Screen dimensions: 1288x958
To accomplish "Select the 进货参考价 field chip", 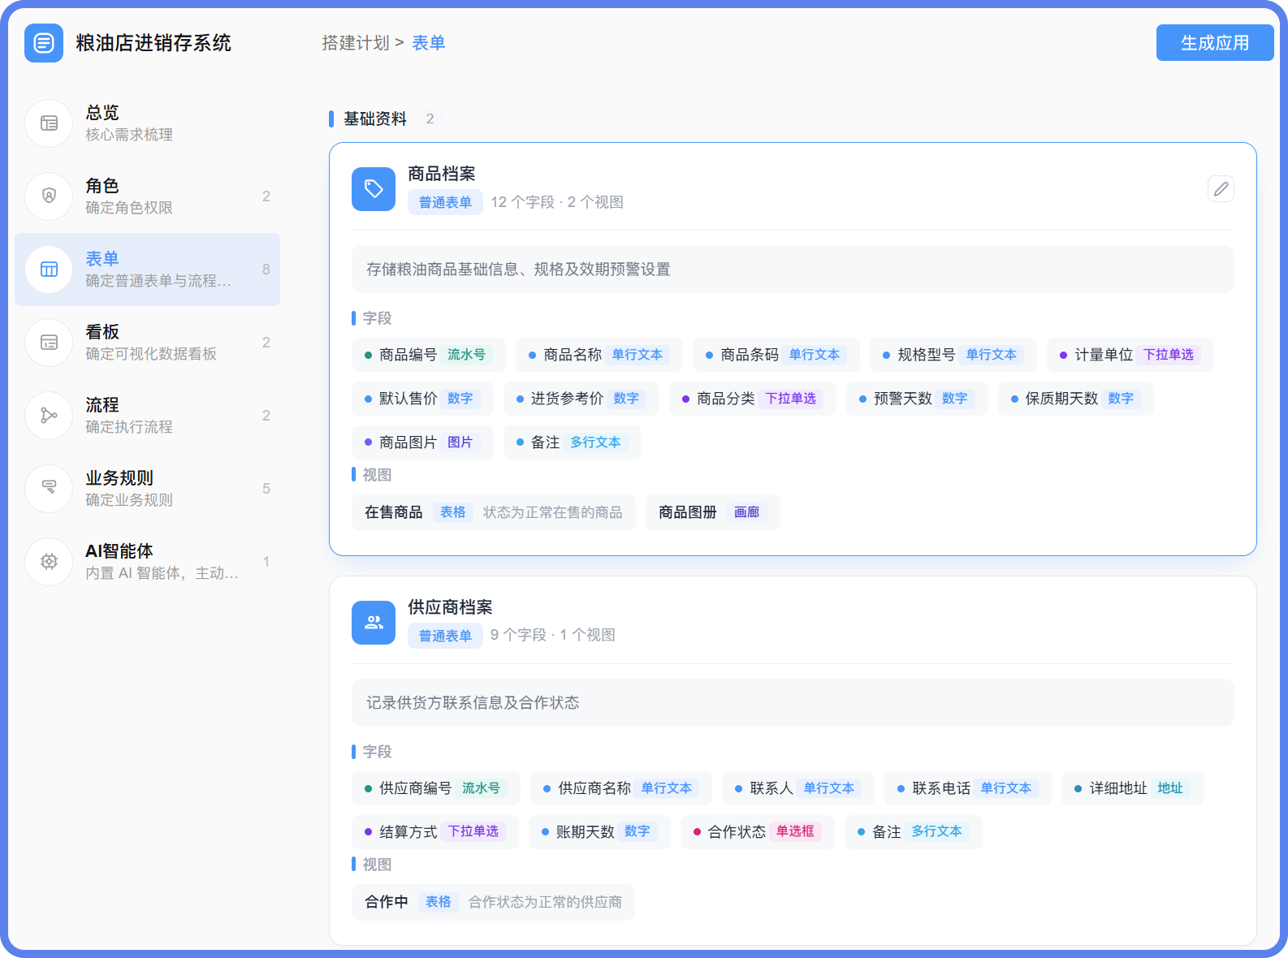I will point(581,399).
